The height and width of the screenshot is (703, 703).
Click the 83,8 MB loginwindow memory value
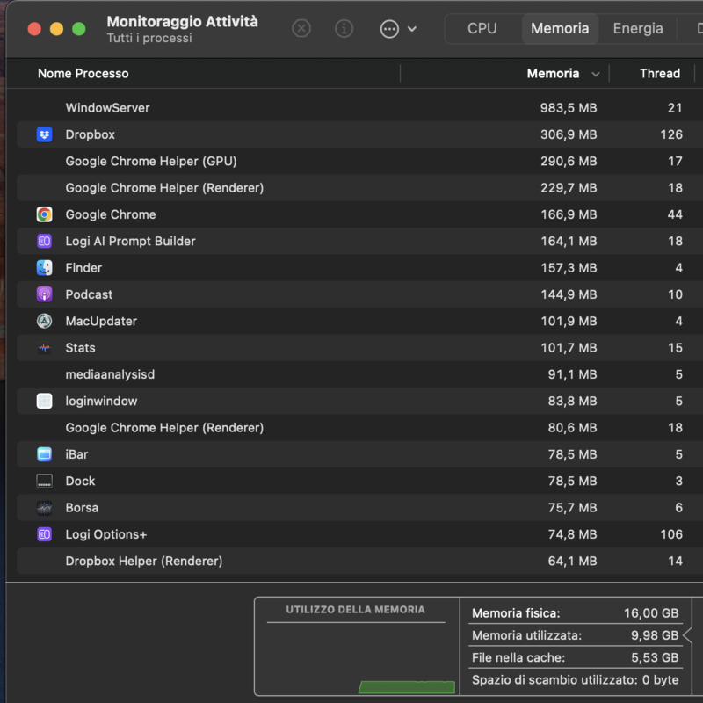[572, 401]
